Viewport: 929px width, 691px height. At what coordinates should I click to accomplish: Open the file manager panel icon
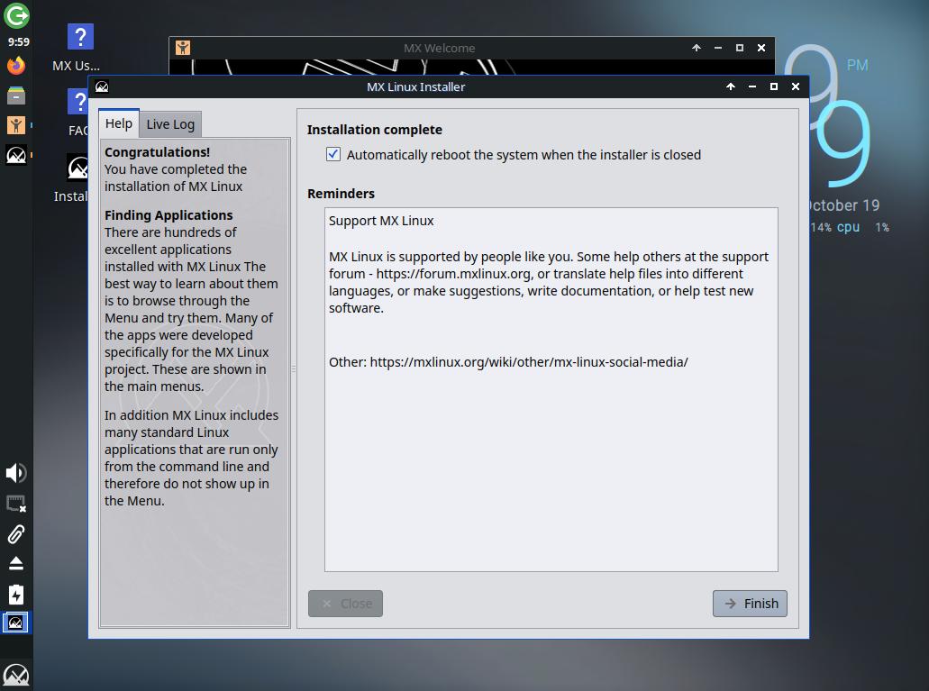(16, 95)
